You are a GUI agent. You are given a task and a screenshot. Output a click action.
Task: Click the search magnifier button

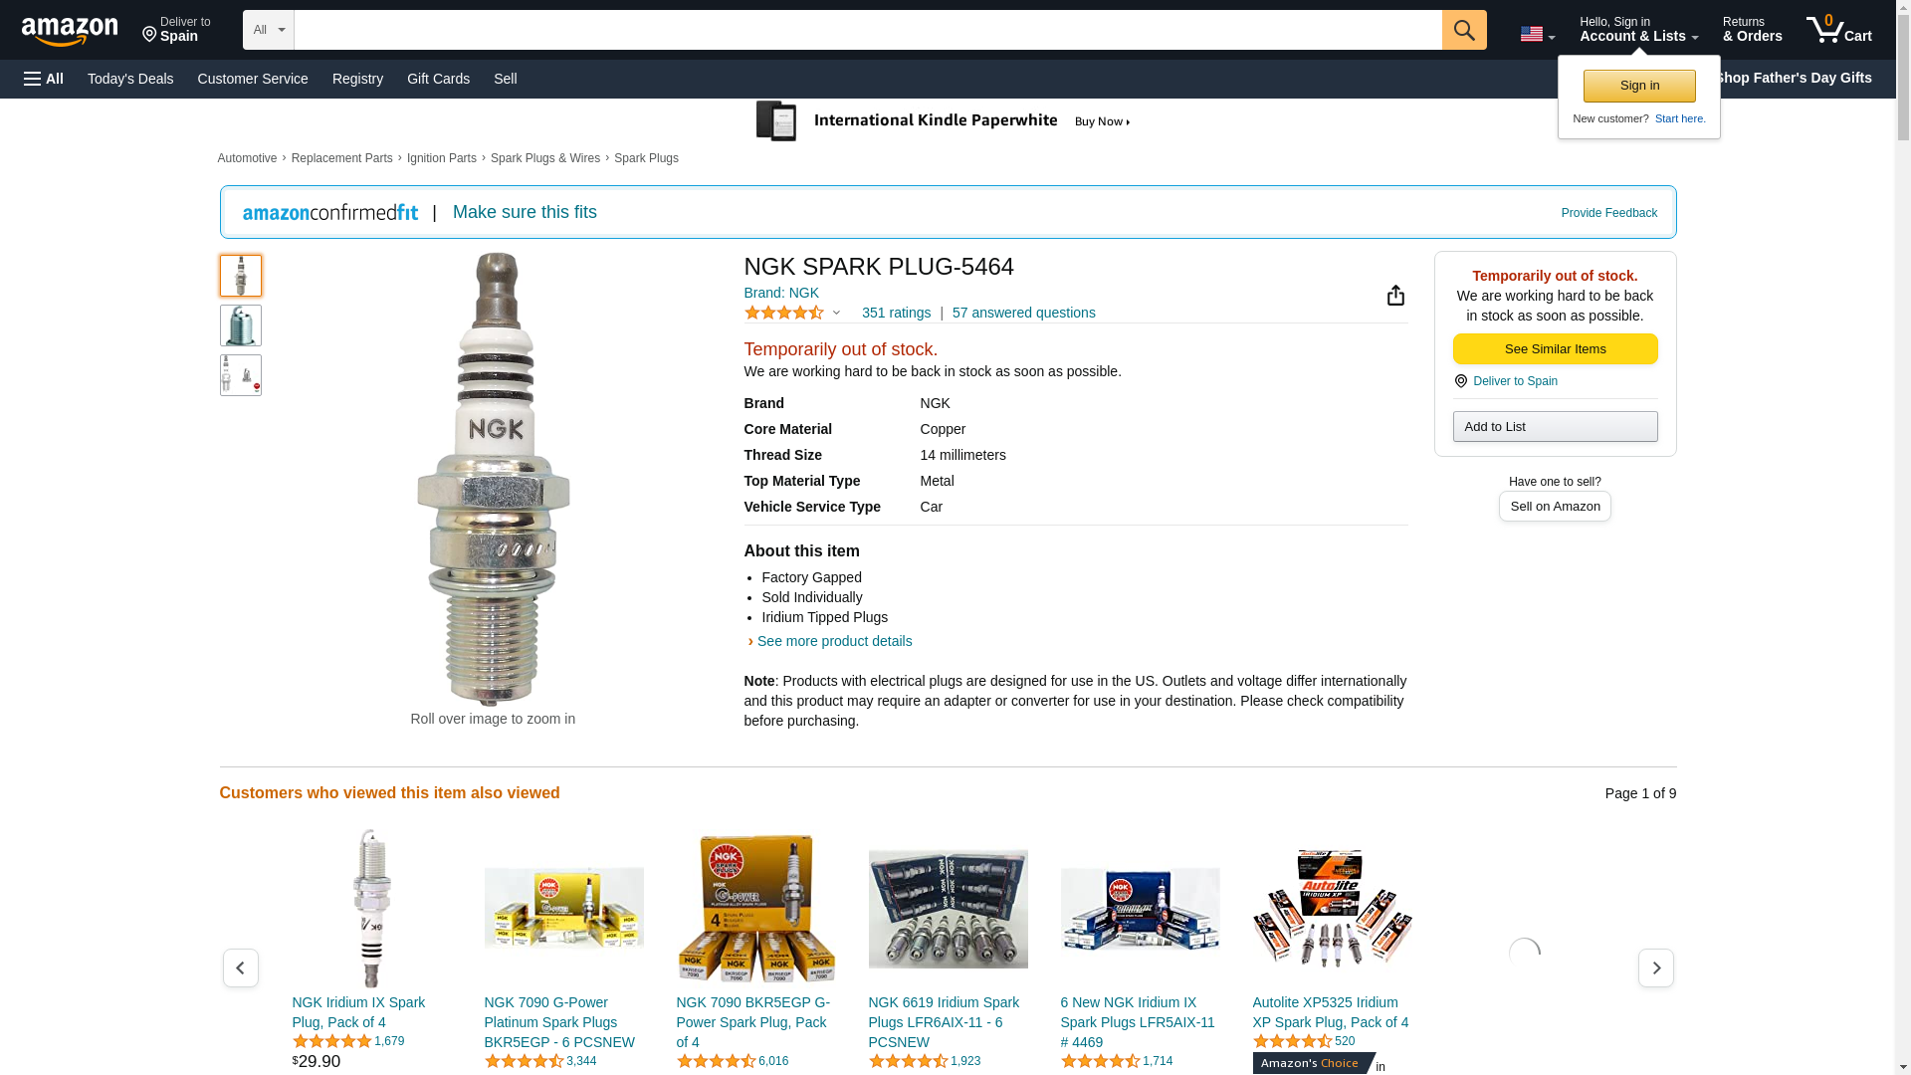pos(1463,30)
